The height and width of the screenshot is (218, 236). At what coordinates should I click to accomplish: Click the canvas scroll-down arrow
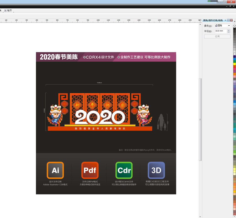click(200, 217)
